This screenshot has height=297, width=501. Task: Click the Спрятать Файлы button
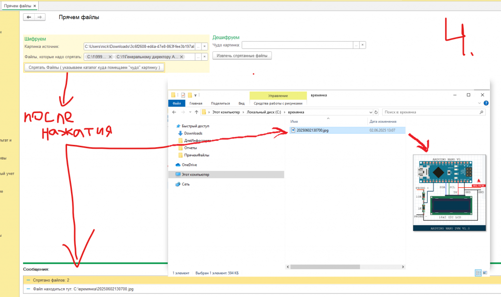94,68
